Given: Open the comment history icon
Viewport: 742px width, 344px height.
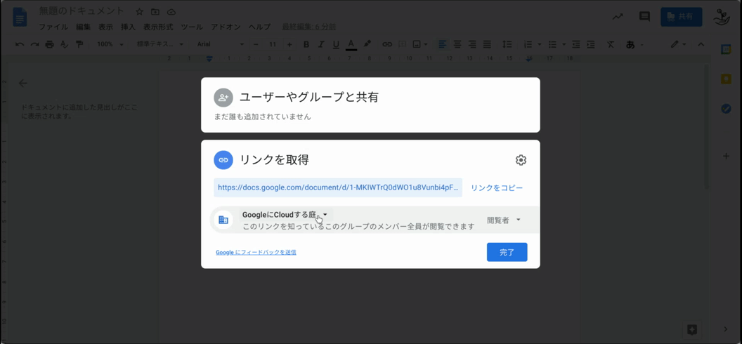Looking at the screenshot, I should (x=644, y=17).
